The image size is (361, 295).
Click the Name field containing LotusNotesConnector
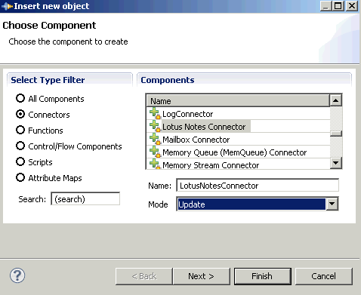[x=258, y=186]
